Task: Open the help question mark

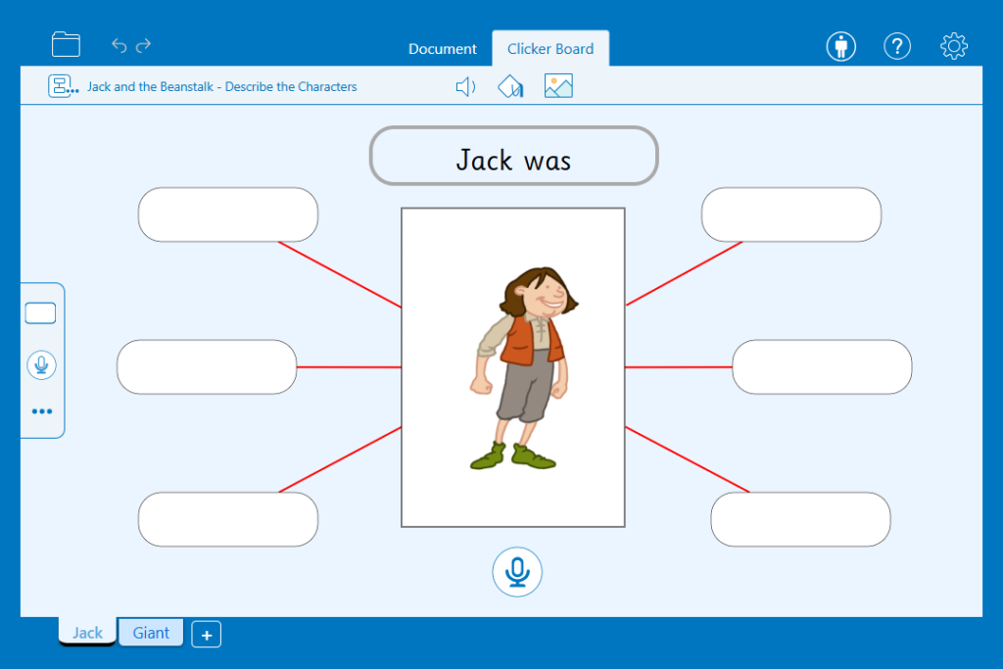Action: point(897,46)
